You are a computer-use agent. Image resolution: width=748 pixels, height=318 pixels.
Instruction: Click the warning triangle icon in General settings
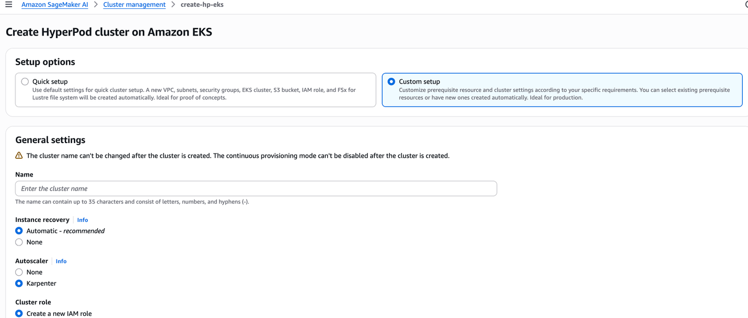click(x=19, y=156)
